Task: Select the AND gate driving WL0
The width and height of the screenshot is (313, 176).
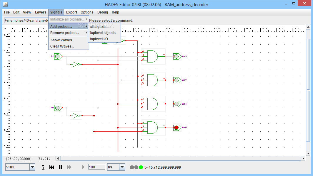Action: point(153,128)
